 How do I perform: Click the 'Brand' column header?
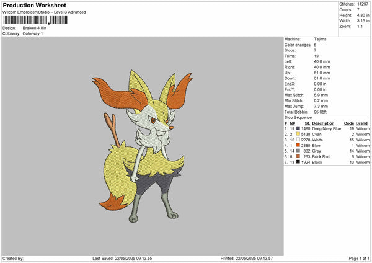point(362,123)
